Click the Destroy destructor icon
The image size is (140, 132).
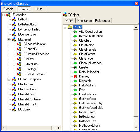point(75,76)
